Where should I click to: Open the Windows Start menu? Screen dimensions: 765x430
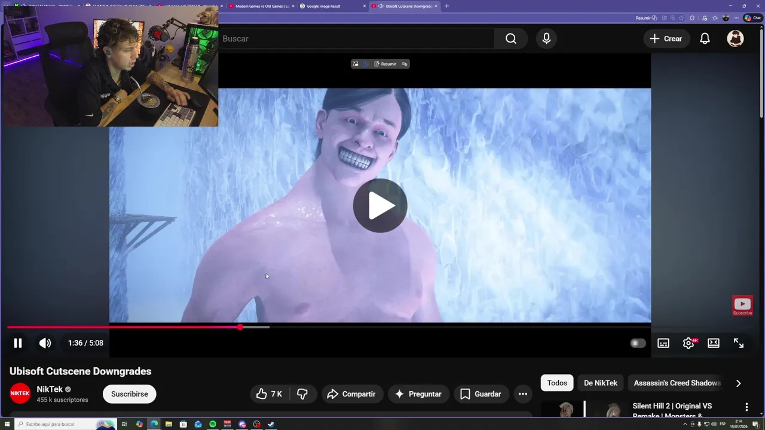point(7,424)
